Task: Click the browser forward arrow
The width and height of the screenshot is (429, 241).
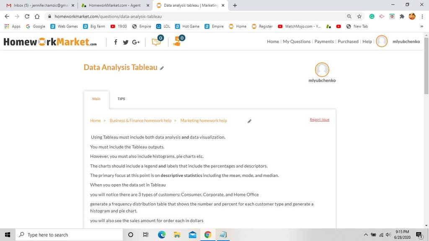Action: tap(17, 16)
